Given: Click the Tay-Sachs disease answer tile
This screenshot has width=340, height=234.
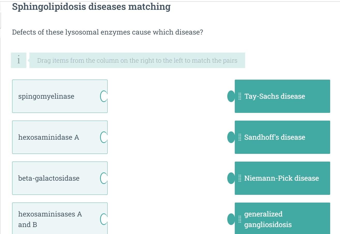Looking at the screenshot, I should click(282, 96).
